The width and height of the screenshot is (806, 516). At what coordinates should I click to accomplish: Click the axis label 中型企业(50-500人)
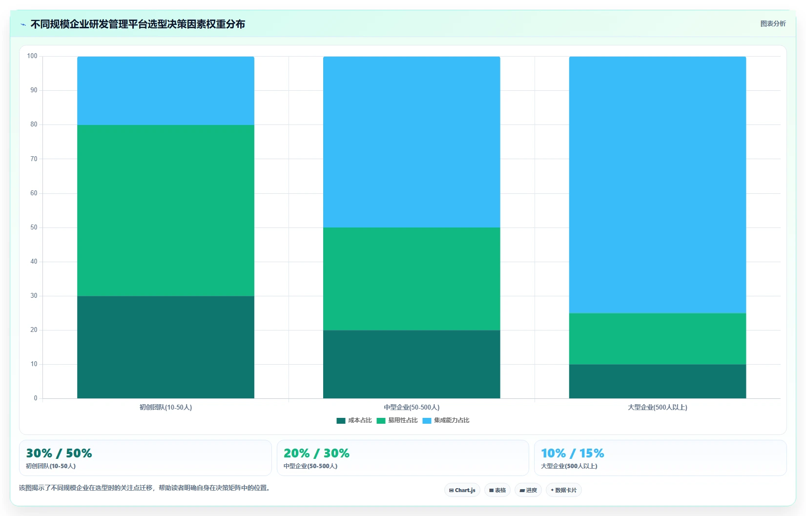[x=412, y=407]
